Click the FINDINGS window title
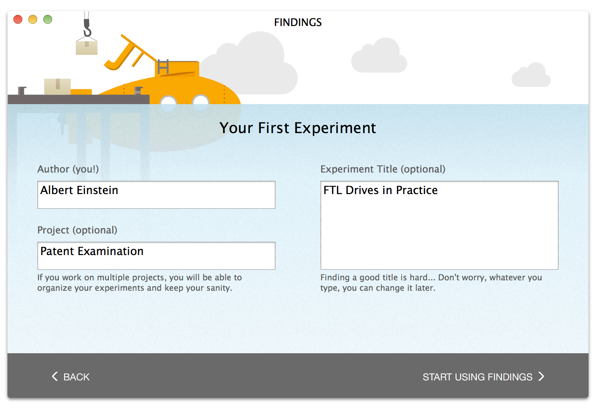 click(x=298, y=22)
